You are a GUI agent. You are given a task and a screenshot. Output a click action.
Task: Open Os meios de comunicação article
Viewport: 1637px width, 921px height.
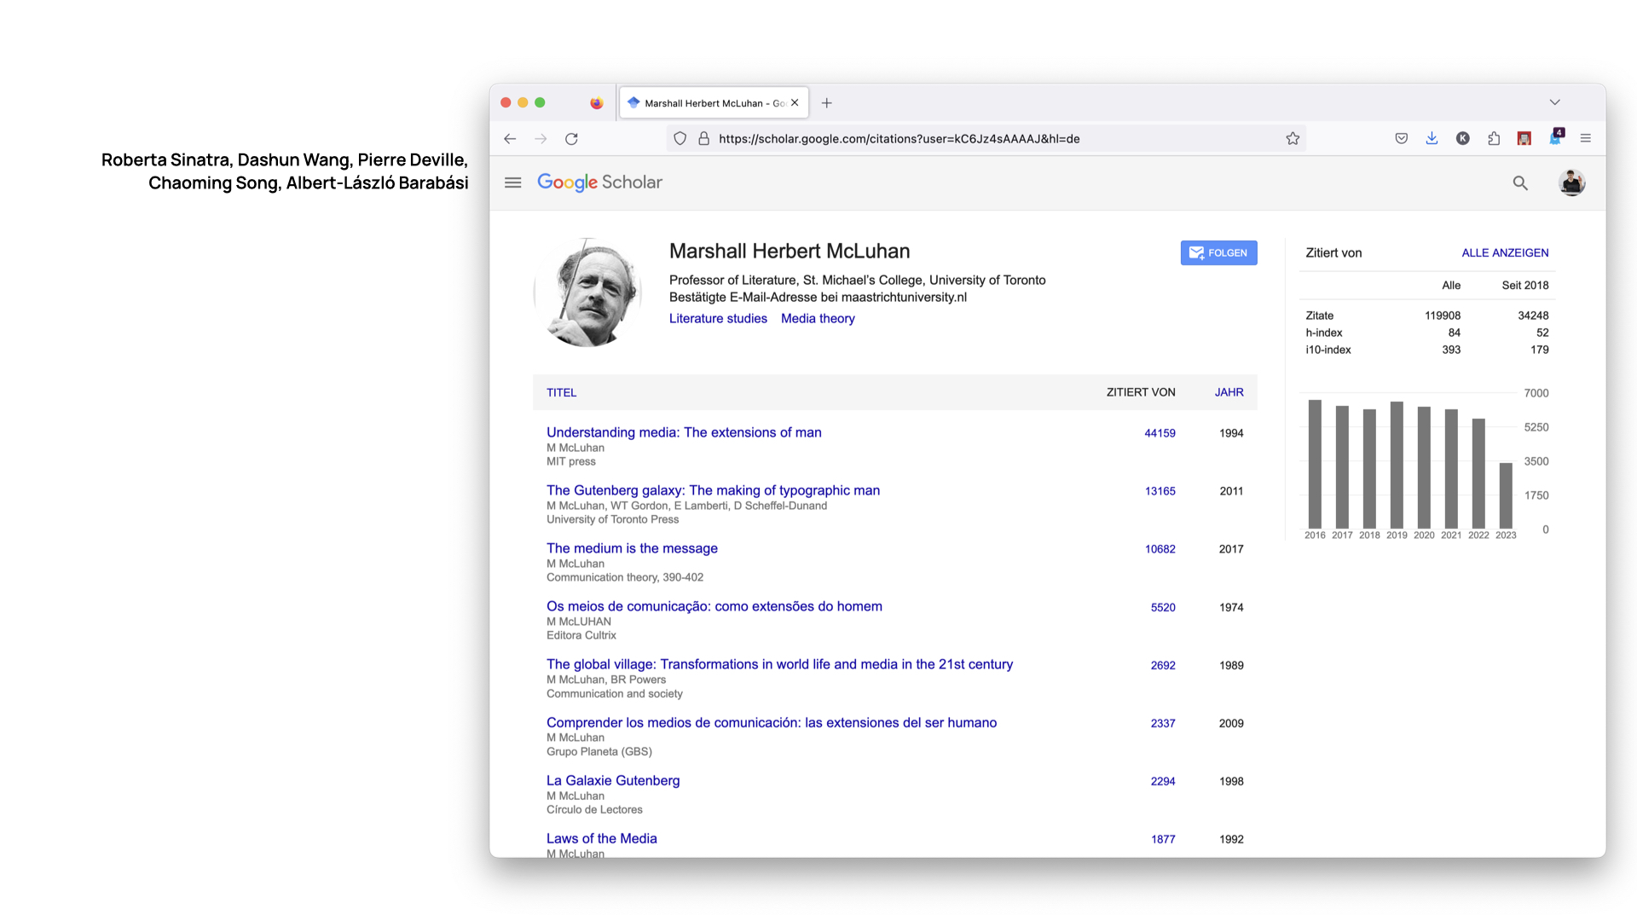coord(714,606)
